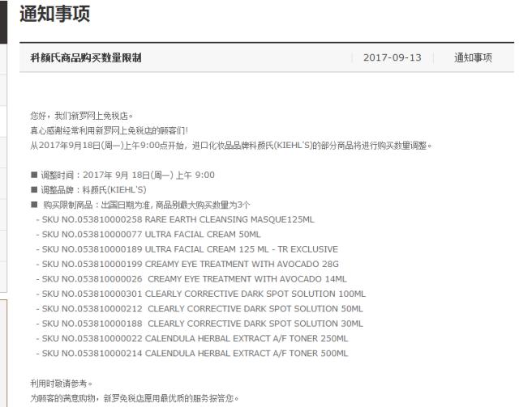This screenshot has height=407, width=519.
Task: Click the CALENDULA HERBAL EXTRACT TONER 500ML row
Action: [x=192, y=354]
